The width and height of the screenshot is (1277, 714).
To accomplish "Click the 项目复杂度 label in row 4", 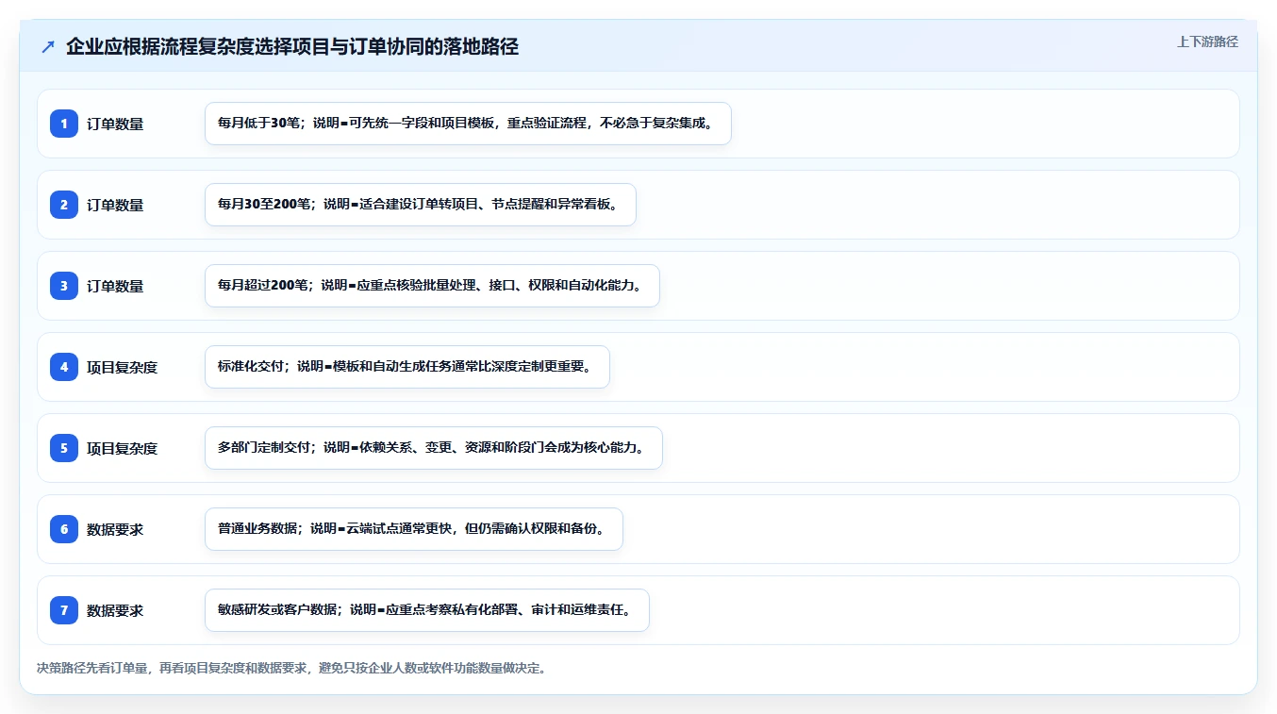I will (123, 367).
